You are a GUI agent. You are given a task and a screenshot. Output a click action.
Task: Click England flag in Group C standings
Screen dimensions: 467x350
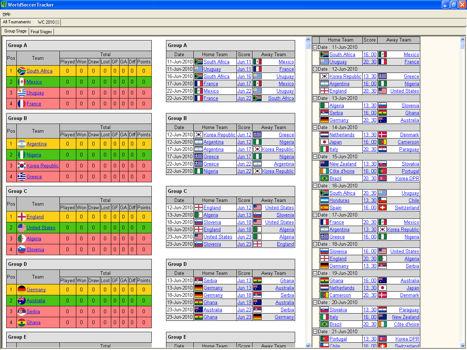[22, 217]
